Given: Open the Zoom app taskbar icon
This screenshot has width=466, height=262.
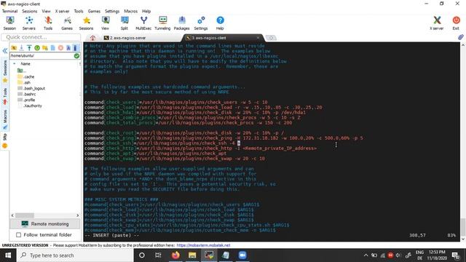Looking at the screenshot, I should tap(242, 255).
